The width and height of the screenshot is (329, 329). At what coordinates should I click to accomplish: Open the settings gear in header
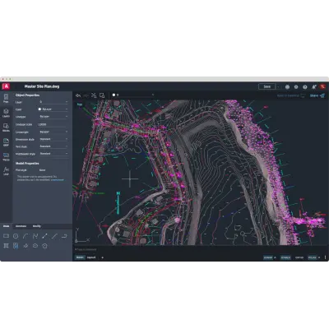point(296,86)
